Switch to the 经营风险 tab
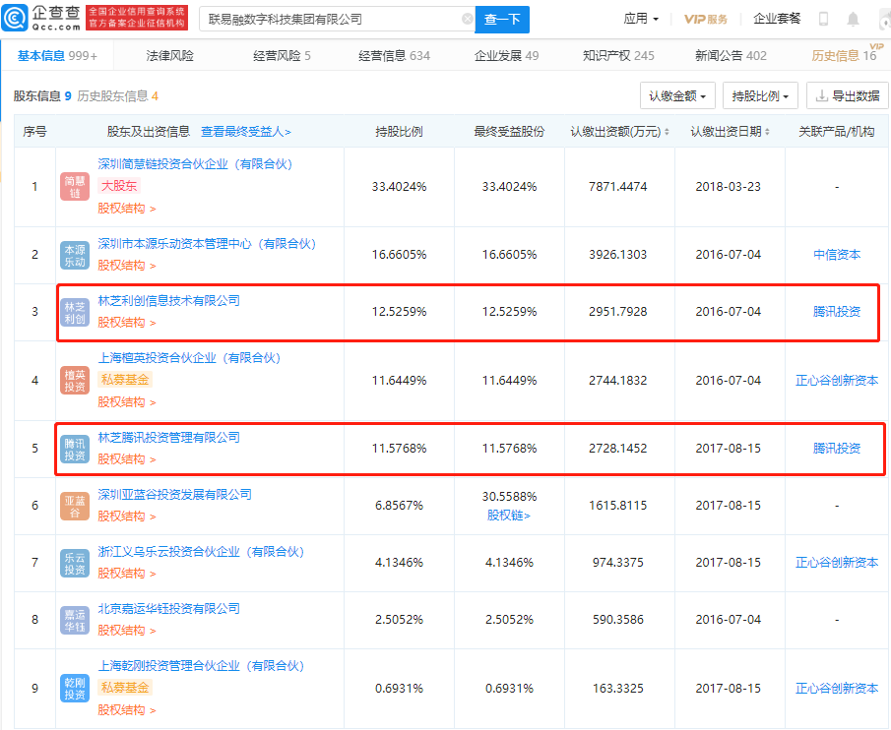Viewport: 891px width, 730px height. pos(282,56)
